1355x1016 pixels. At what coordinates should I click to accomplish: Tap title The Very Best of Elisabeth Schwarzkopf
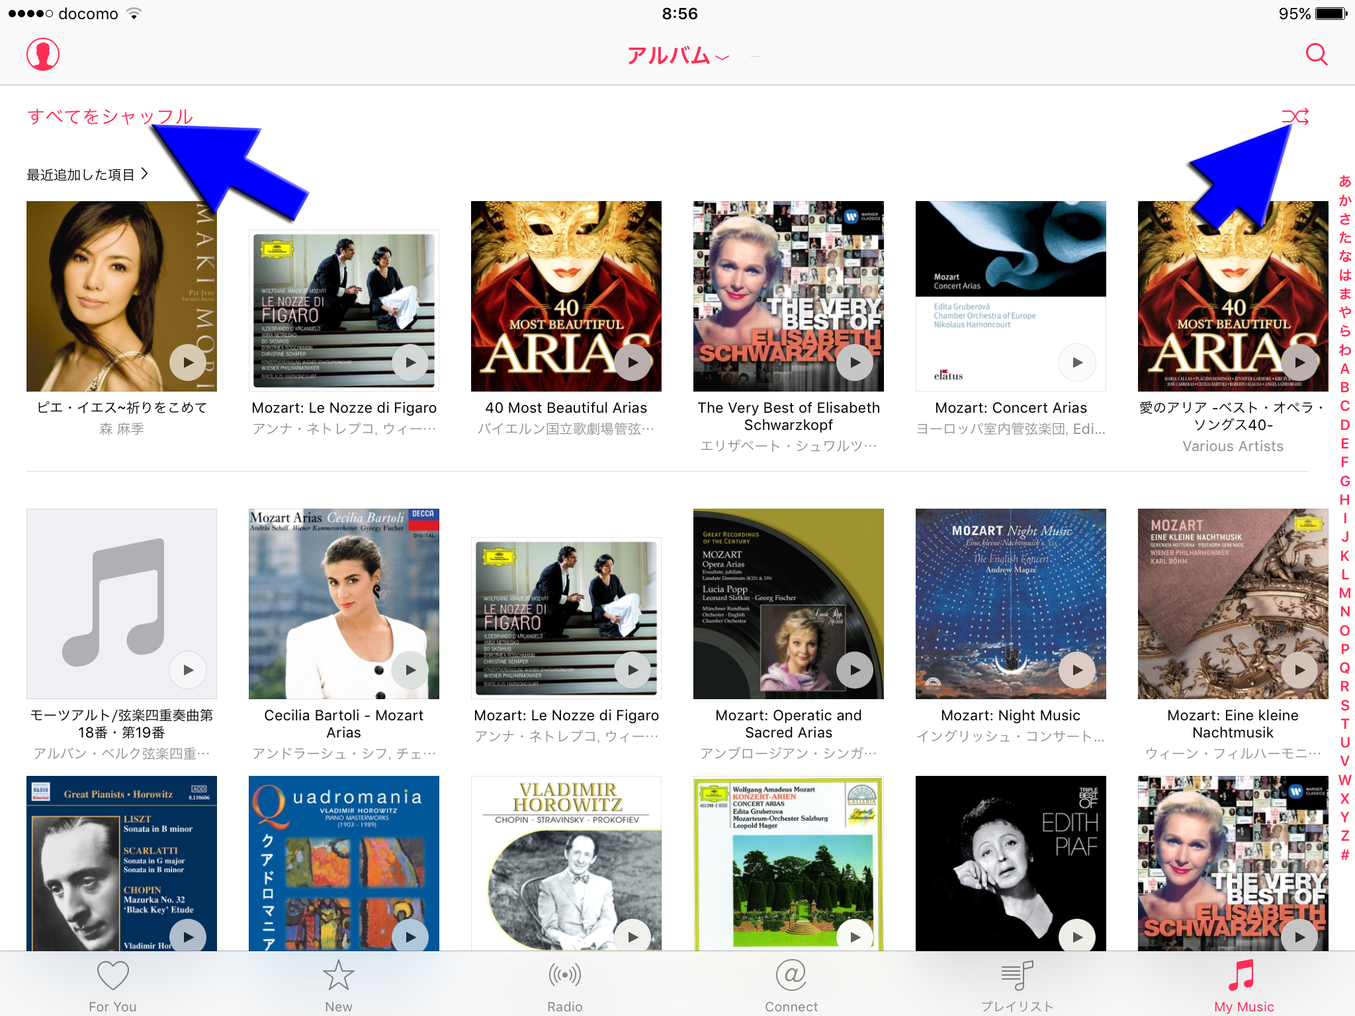coord(789,416)
